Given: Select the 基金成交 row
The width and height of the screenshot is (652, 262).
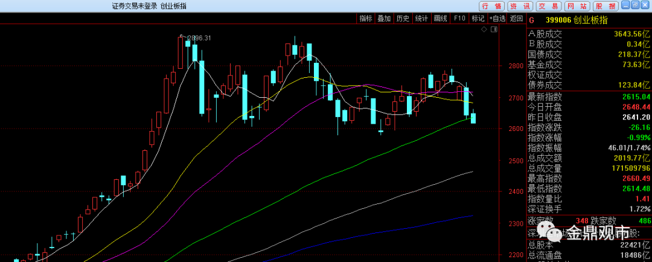Looking at the screenshot, I should [589, 65].
